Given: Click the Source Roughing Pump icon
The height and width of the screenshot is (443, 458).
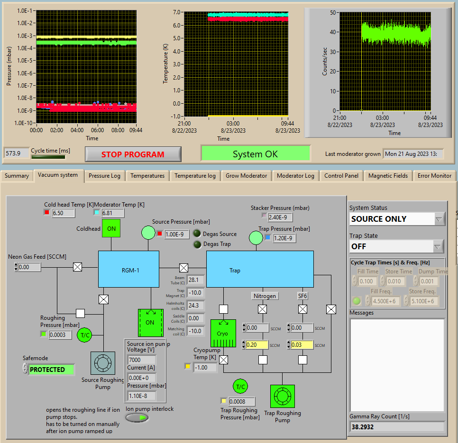Looking at the screenshot, I should click(103, 363).
